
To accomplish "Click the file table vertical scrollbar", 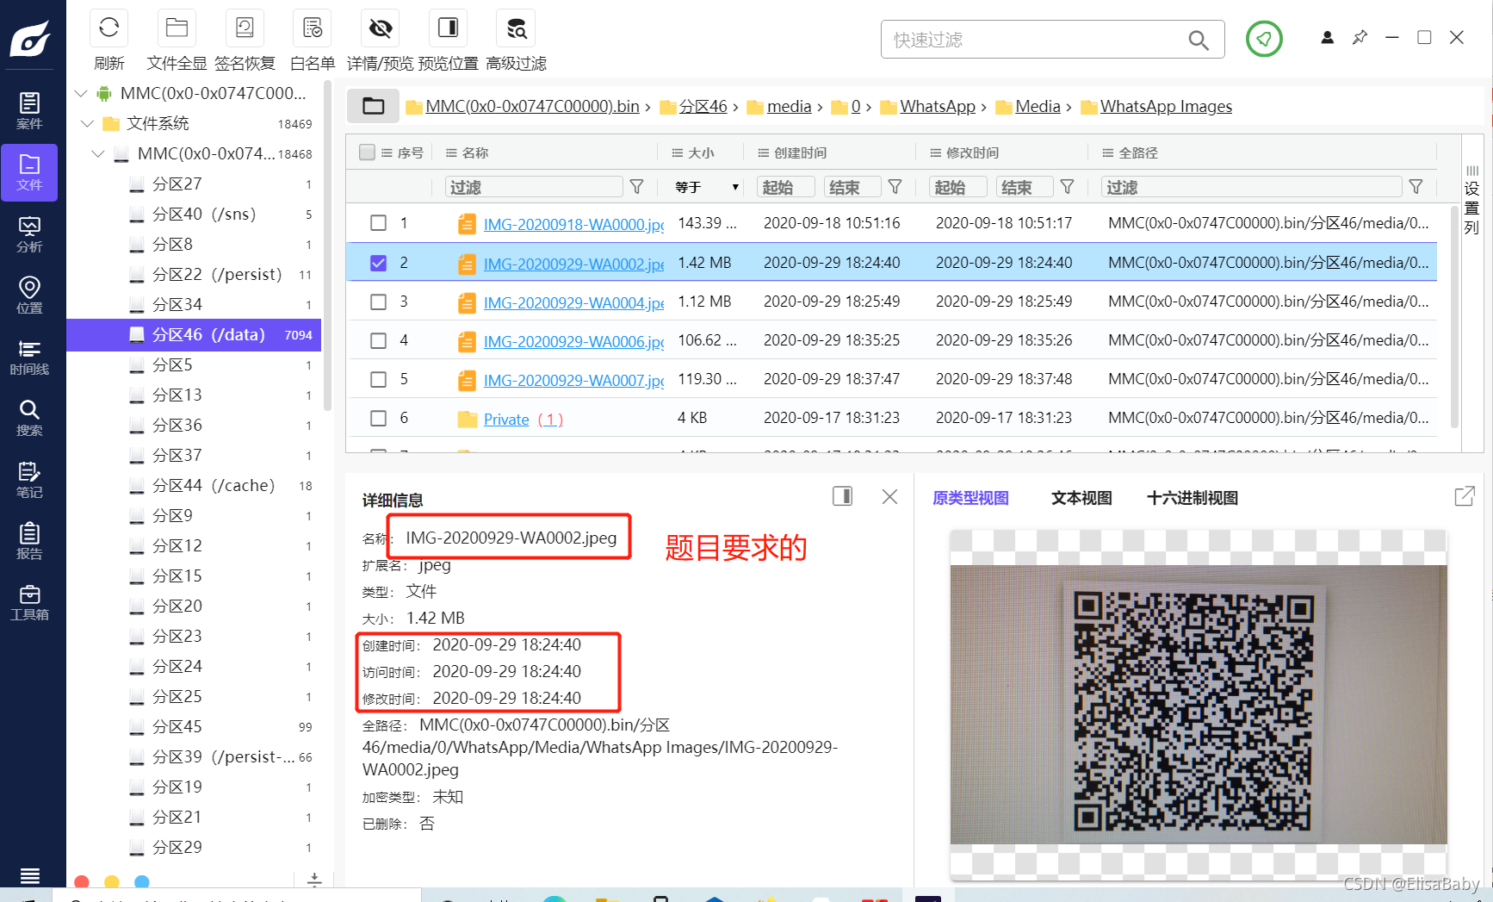I will (x=1454, y=316).
